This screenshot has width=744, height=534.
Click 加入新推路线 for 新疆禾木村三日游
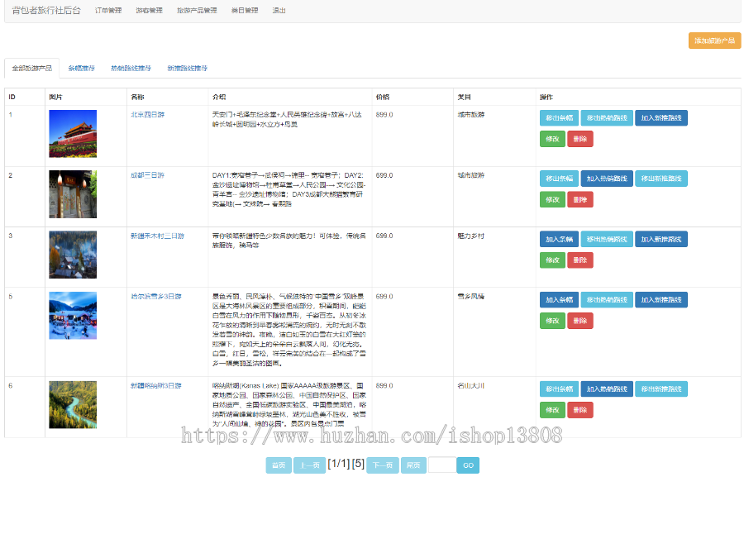point(661,239)
